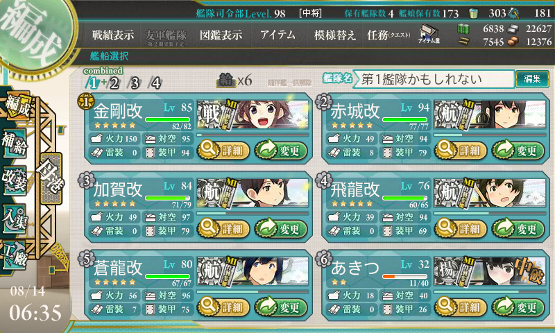Image resolution: width=555 pixels, height=333 pixels.
Task: Open 戦績表示 record display menu
Action: tap(113, 35)
